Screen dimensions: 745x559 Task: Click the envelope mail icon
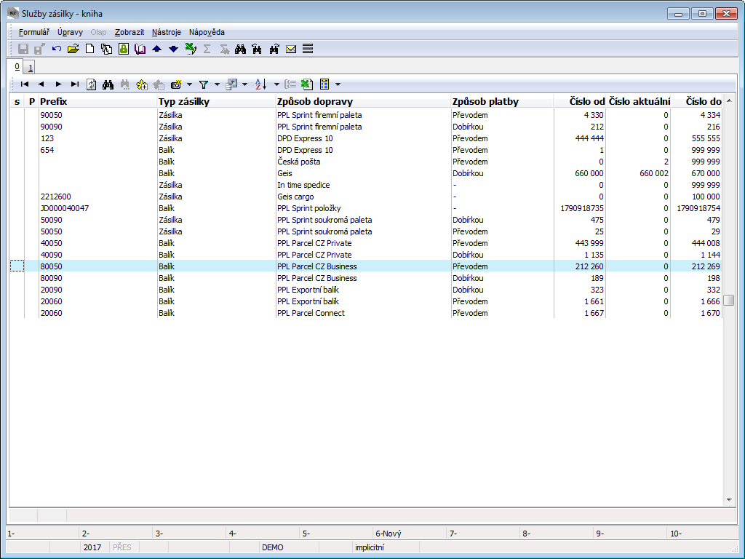click(291, 49)
